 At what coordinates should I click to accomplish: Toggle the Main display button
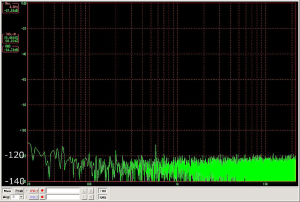(x=7, y=191)
